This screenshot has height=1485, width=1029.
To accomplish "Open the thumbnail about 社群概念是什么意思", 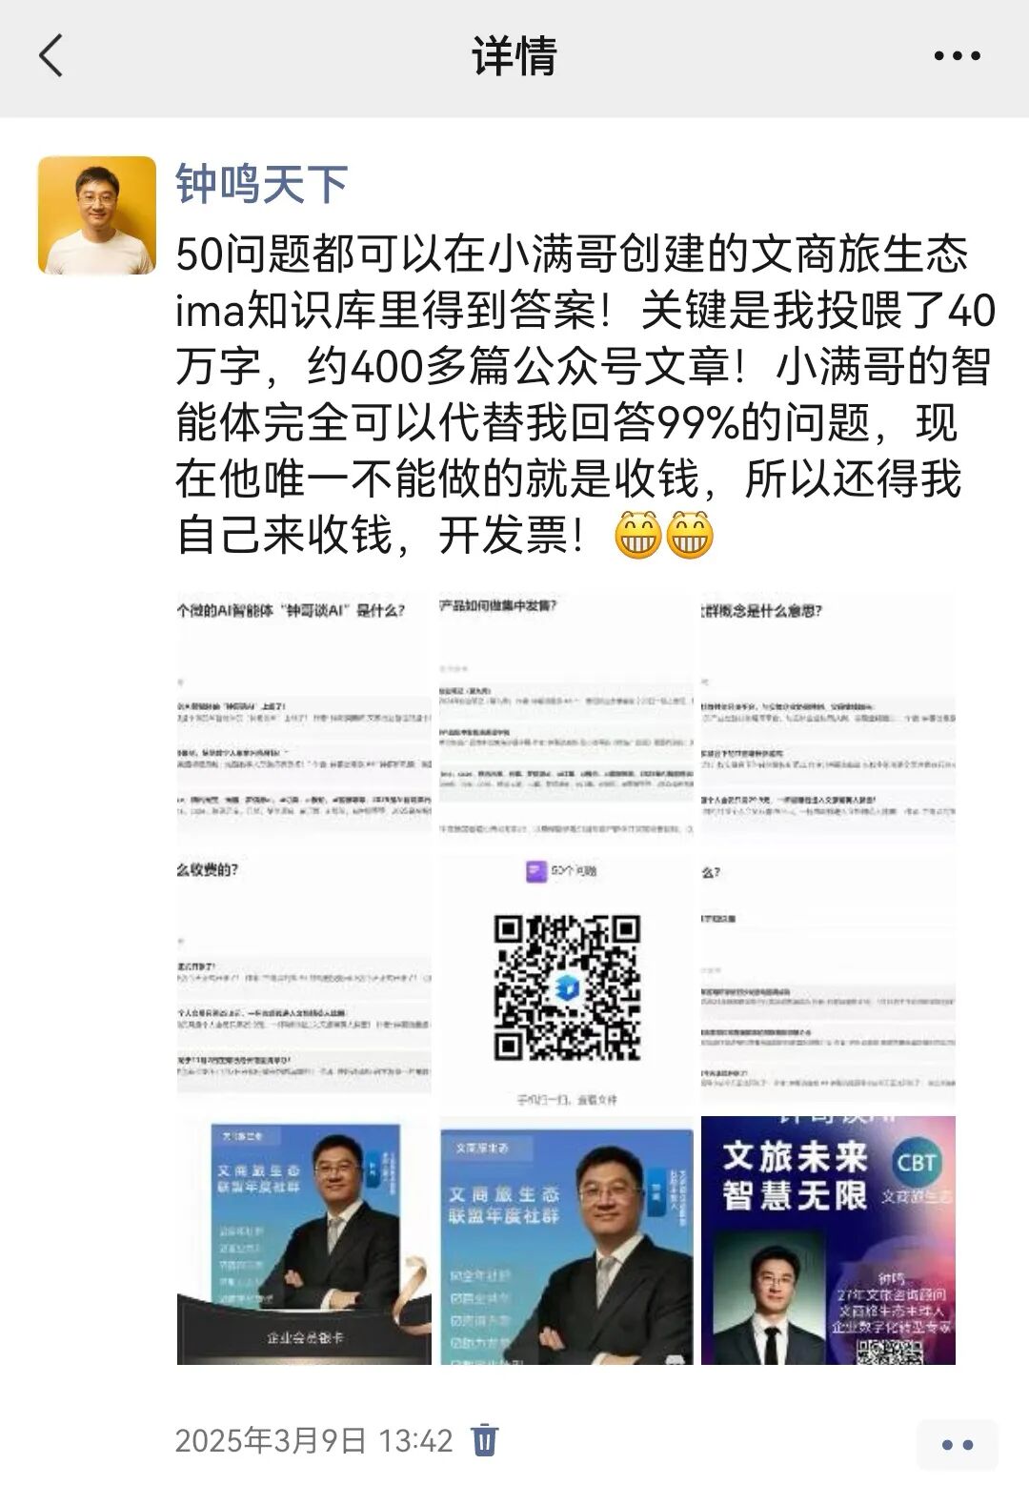I will coord(828,716).
